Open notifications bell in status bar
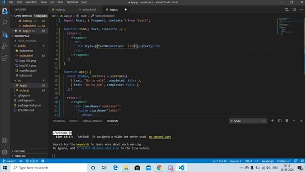This screenshot has width=305, height=172. (x=302, y=161)
